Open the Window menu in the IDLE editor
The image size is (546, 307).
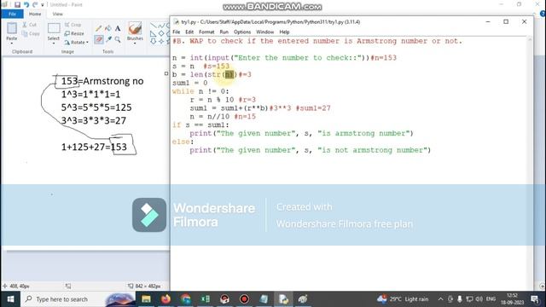265,32
